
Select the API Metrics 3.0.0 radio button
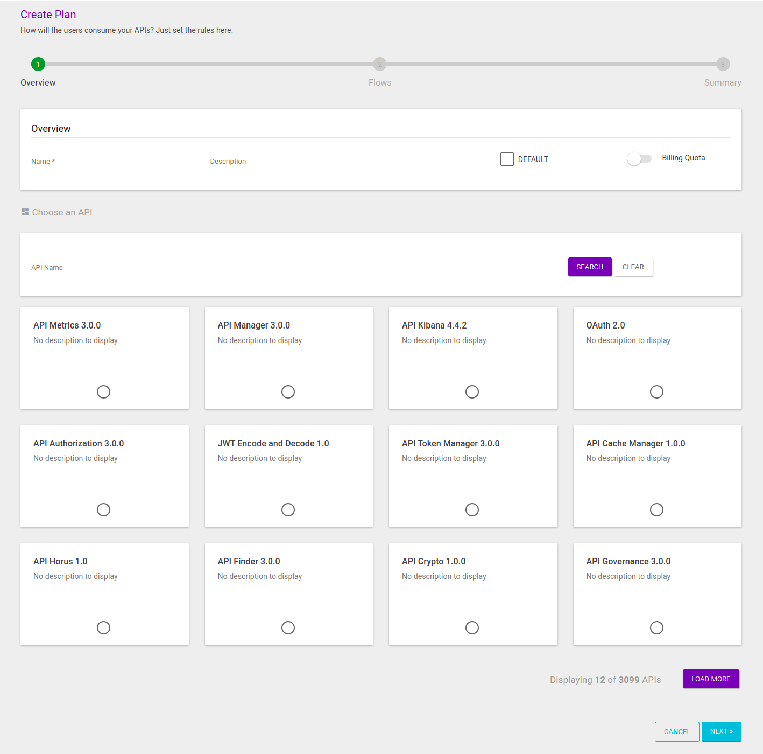pos(103,392)
